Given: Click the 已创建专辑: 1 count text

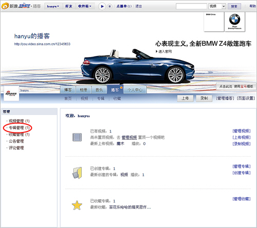Looking at the screenshot, I should tap(103, 168).
